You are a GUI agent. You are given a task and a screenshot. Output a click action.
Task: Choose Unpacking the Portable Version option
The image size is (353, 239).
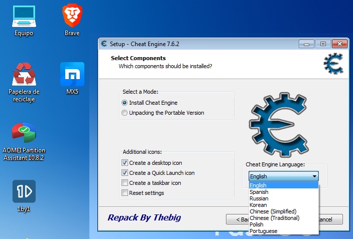coord(163,113)
